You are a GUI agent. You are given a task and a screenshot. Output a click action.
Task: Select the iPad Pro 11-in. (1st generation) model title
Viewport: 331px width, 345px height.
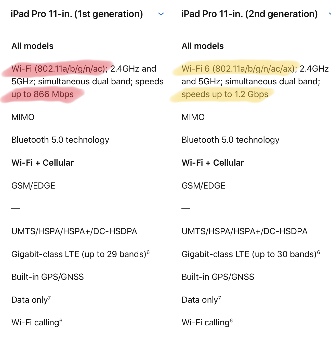[77, 14]
